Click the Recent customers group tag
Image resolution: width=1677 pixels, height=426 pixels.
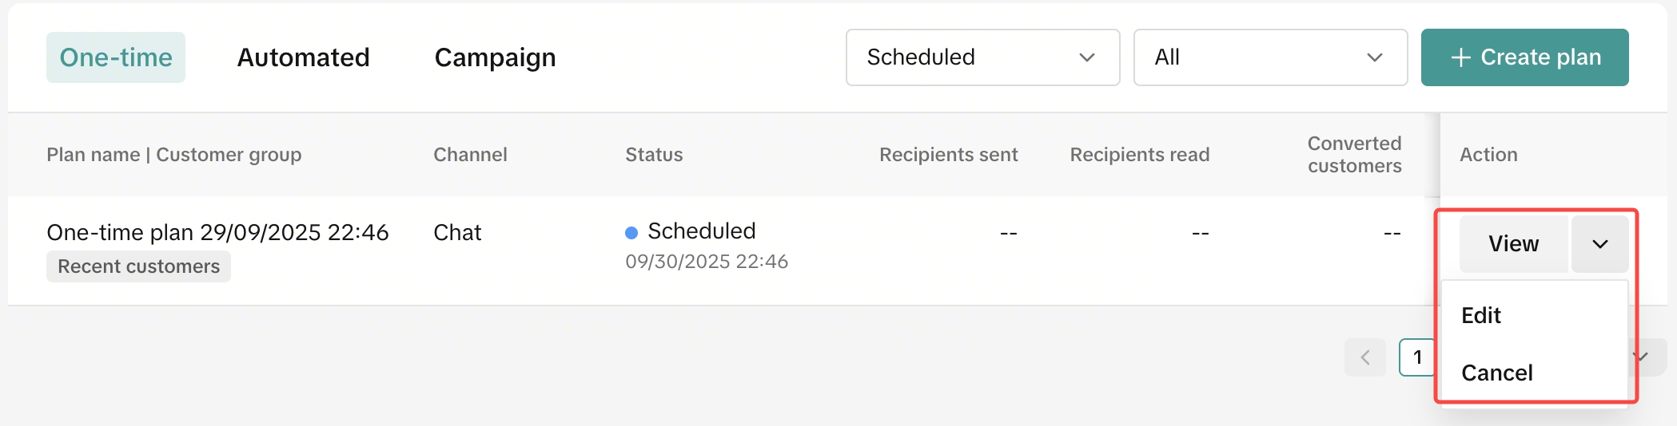(138, 266)
